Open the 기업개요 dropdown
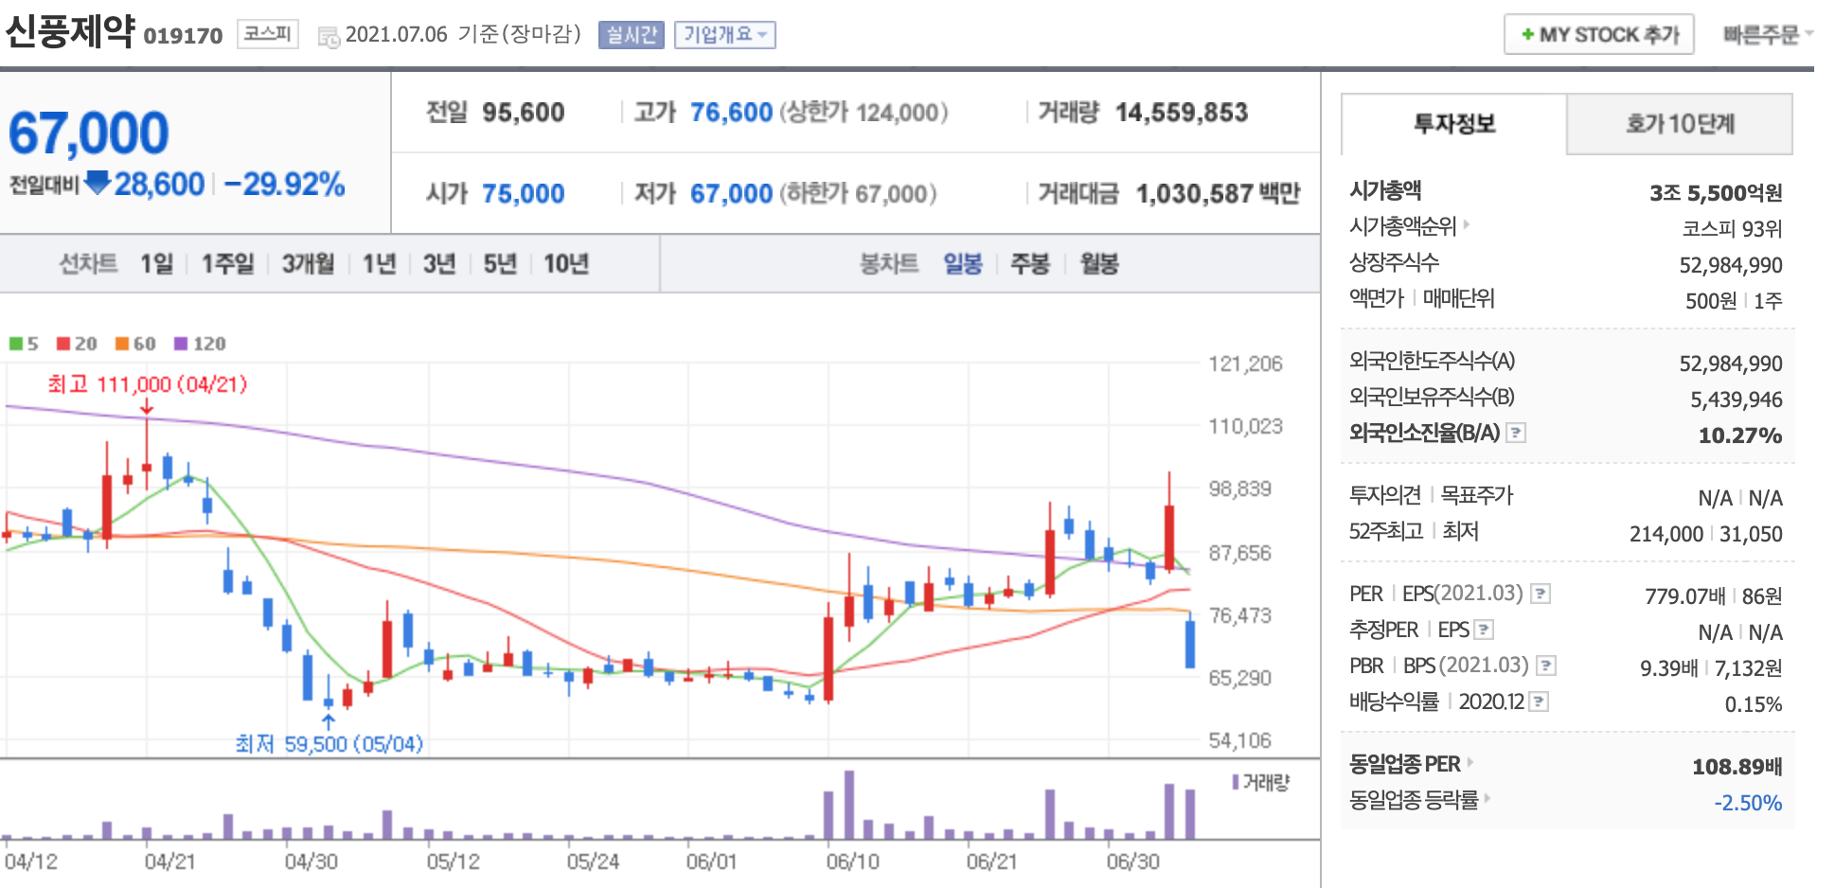1835x888 pixels. (x=725, y=35)
